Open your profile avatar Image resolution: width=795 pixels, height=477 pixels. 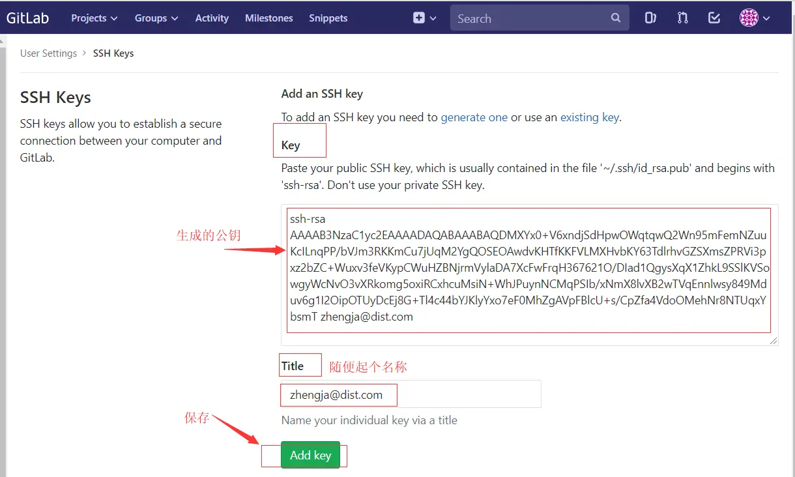[x=749, y=18]
